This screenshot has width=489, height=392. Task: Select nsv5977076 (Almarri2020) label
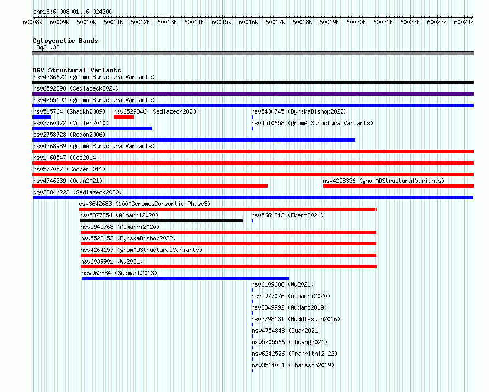291,296
